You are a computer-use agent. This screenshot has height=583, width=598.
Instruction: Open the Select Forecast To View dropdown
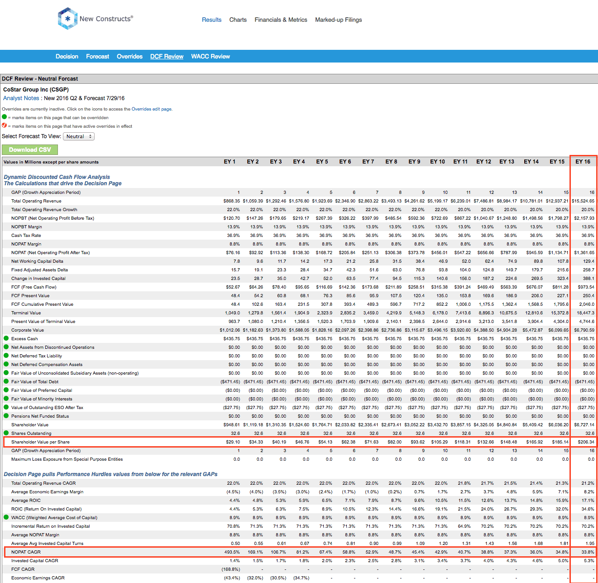[79, 136]
